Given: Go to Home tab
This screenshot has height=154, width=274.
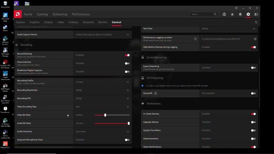Looking at the screenshot, I should tap(28, 14).
